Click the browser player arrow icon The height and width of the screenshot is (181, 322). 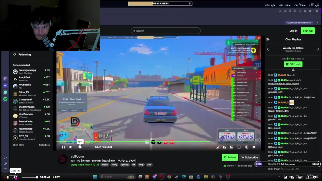(x=295, y=11)
